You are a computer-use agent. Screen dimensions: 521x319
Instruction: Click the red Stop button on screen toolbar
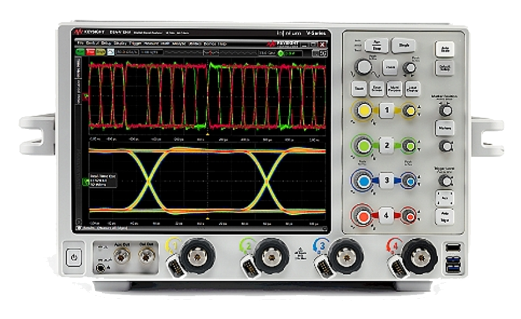(90, 52)
